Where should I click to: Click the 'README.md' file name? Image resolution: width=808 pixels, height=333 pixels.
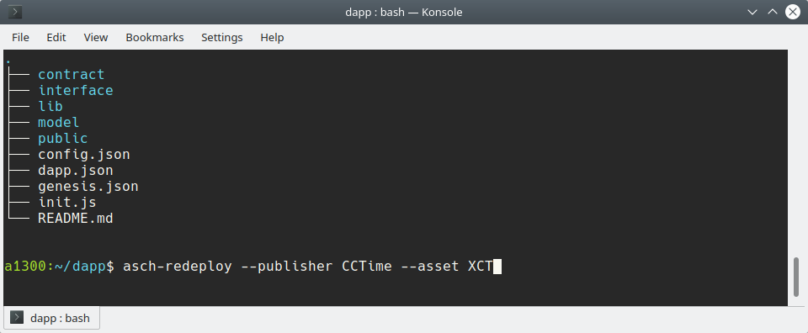coord(76,219)
